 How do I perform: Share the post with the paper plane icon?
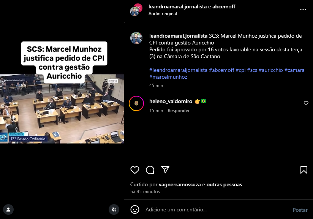(165, 170)
